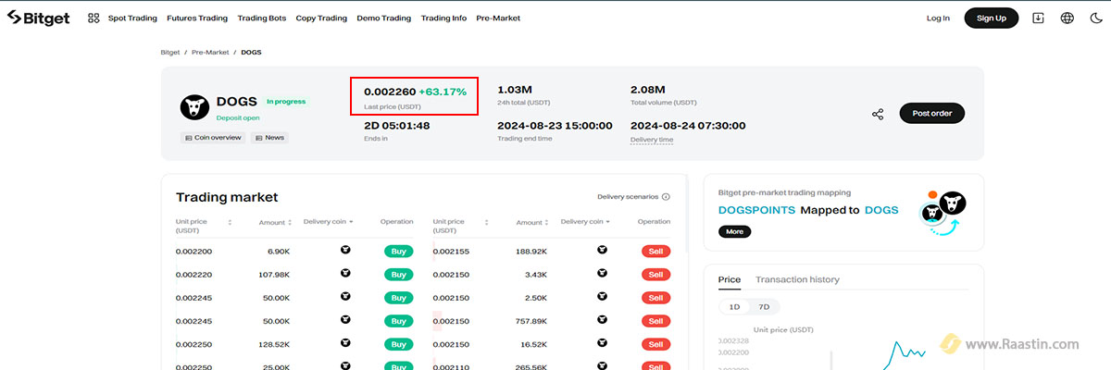Click the +63.17% price change

pyautogui.click(x=443, y=92)
